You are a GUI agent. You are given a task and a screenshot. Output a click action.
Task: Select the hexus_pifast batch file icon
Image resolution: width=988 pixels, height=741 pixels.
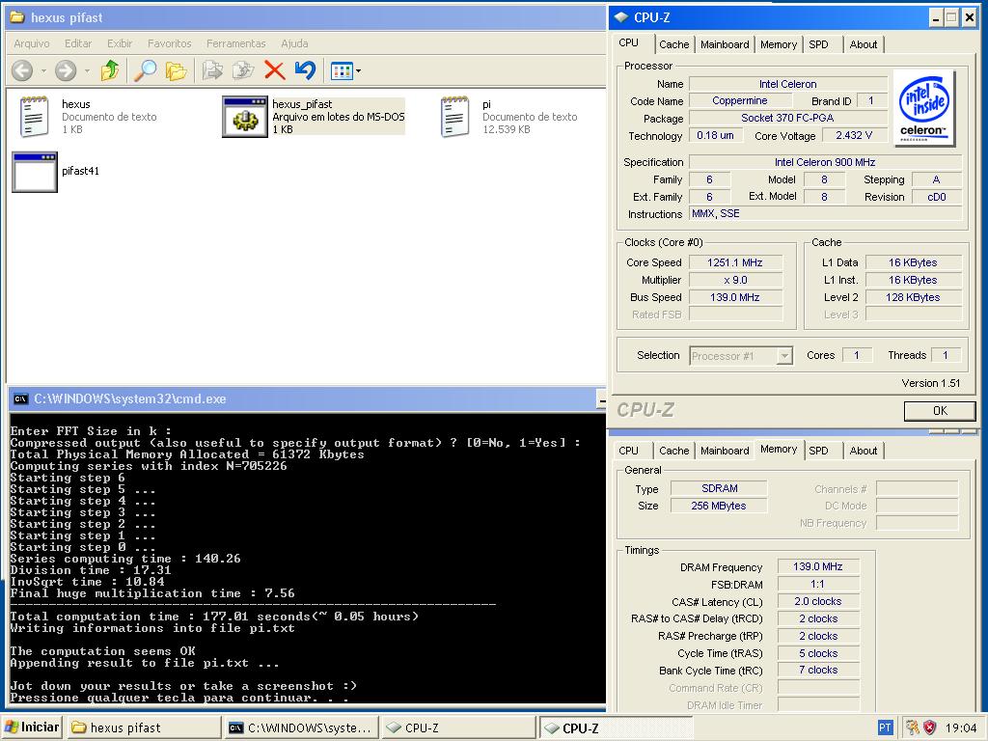[x=245, y=117]
